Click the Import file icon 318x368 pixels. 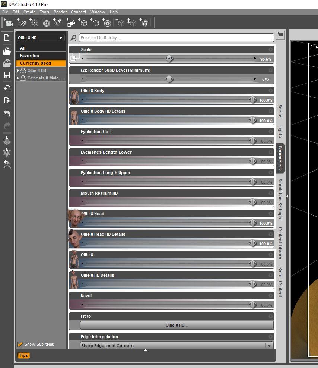coord(7,88)
